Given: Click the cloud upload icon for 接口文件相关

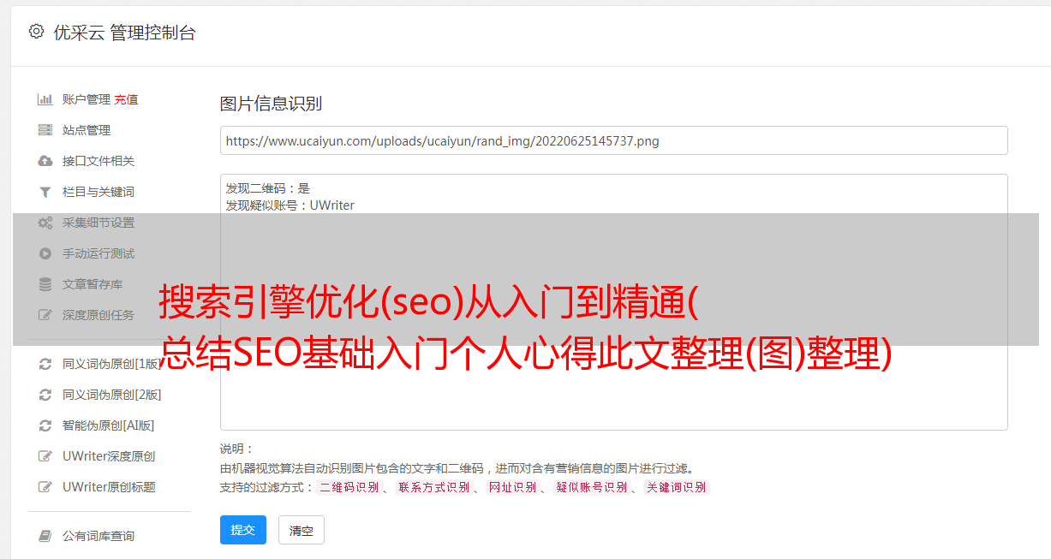Looking at the screenshot, I should pyautogui.click(x=45, y=161).
